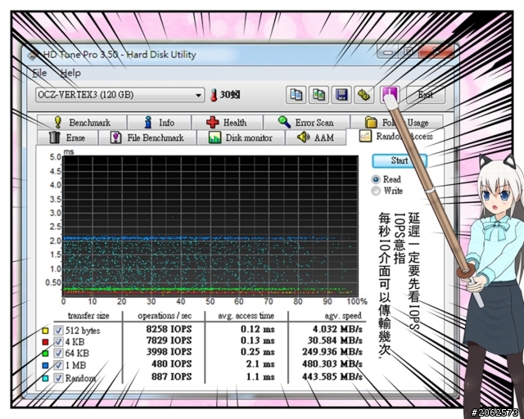The image size is (524, 419).
Task: Select the Write radio button
Action: click(376, 191)
